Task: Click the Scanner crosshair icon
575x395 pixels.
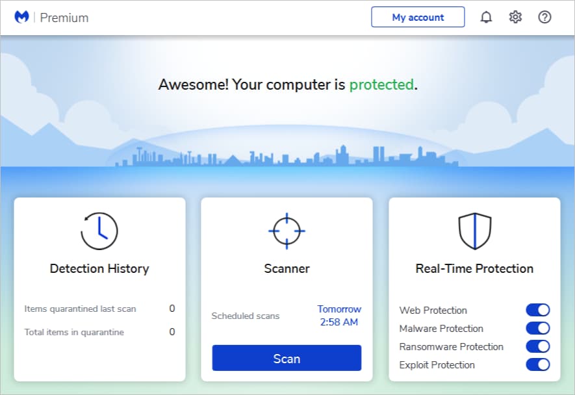Action: [287, 231]
